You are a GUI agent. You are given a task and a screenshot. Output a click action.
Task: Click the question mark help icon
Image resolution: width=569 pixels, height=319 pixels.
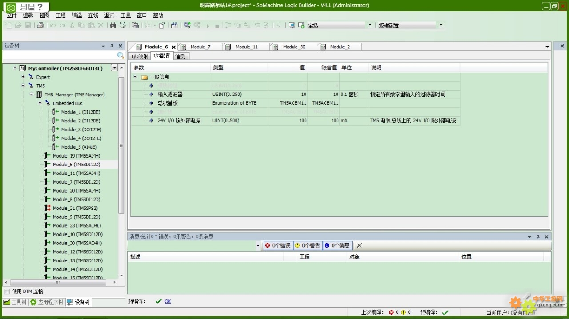pos(40,7)
